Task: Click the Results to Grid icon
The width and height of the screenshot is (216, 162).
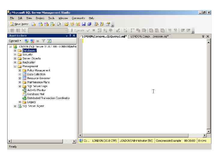Action: click(x=157, y=30)
